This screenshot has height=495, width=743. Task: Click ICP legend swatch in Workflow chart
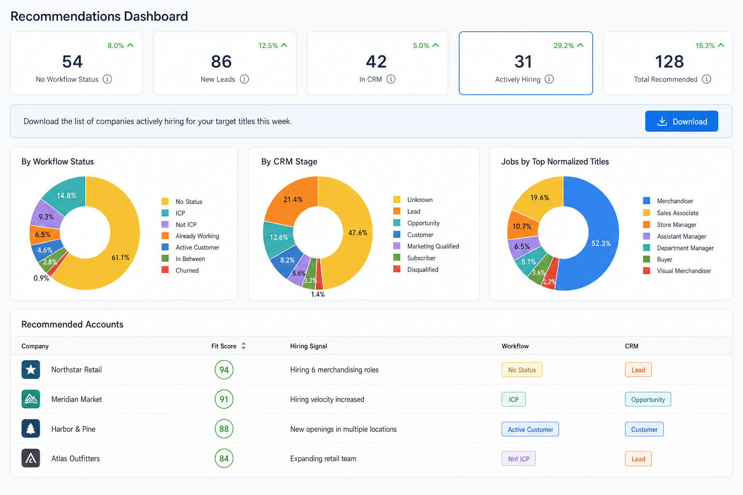(x=165, y=213)
